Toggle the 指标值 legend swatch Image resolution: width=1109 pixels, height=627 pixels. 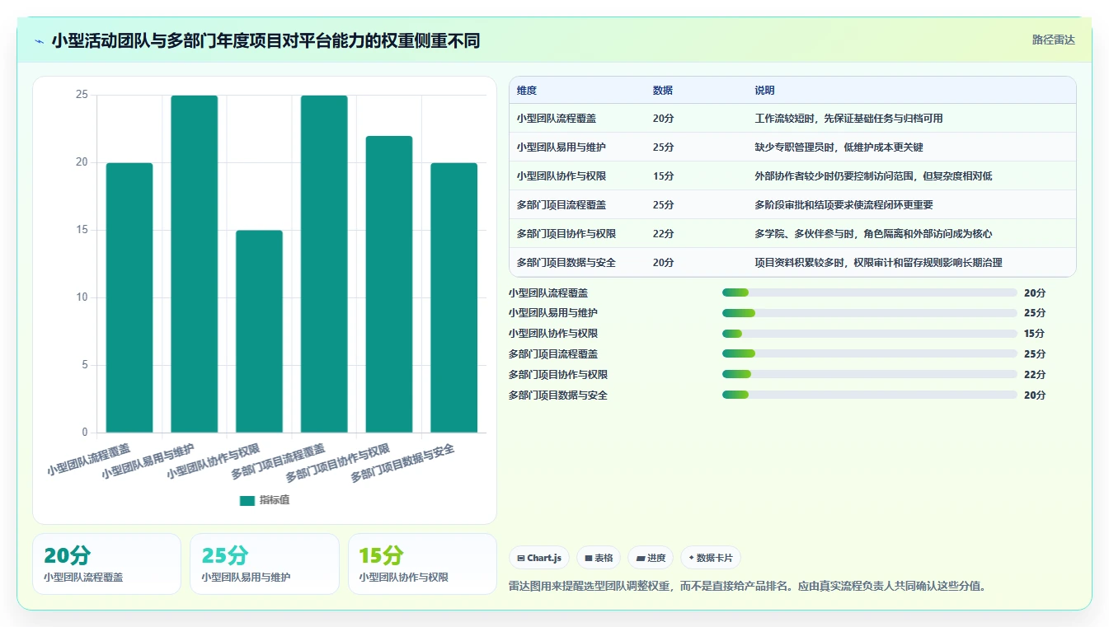tap(247, 500)
